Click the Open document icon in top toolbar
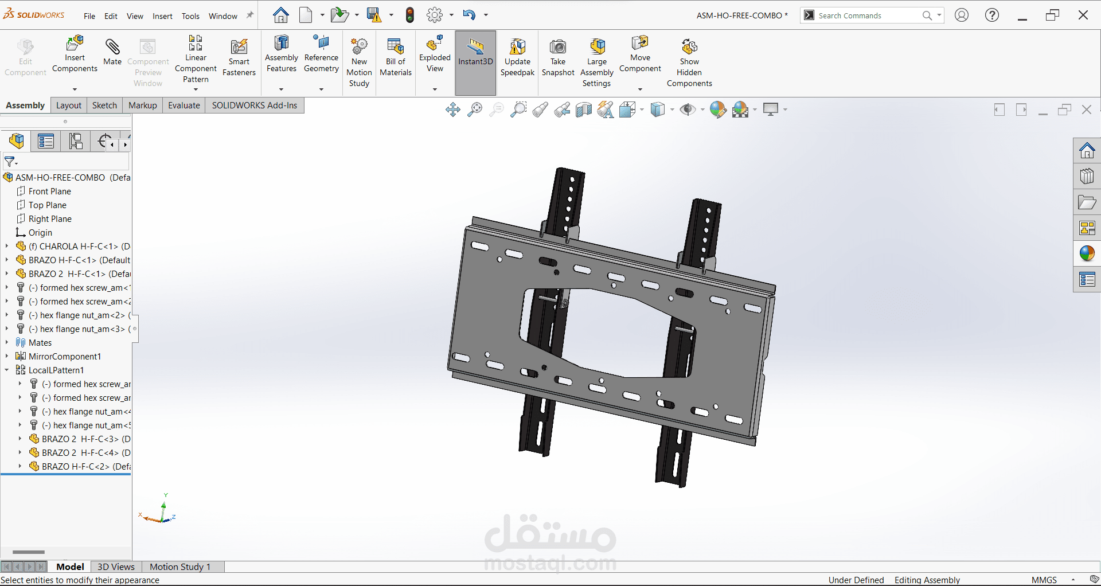This screenshot has height=586, width=1101. [339, 15]
